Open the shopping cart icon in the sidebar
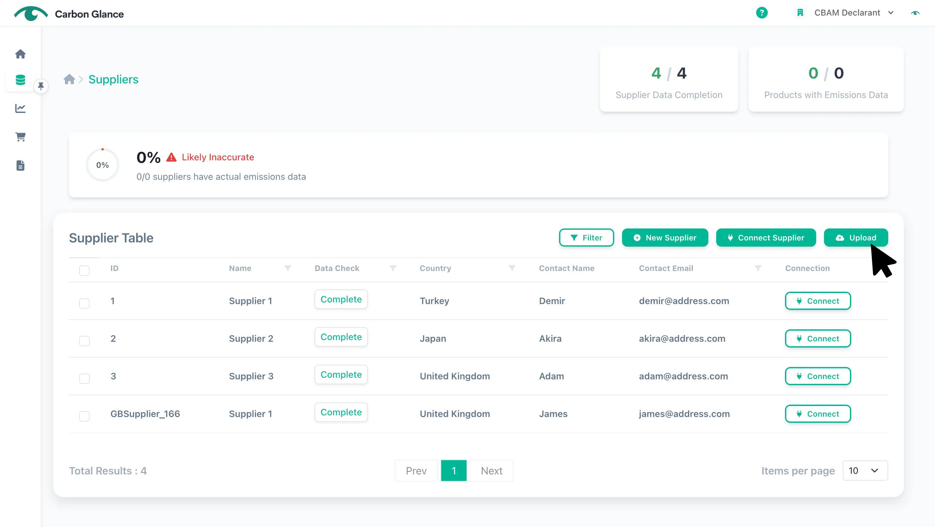The height and width of the screenshot is (527, 935). (x=20, y=137)
